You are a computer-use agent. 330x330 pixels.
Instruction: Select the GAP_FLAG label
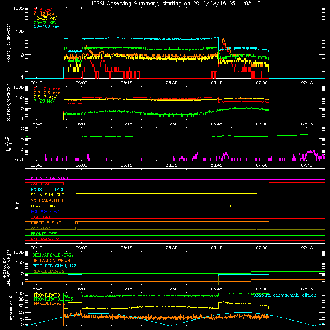tap(40, 184)
